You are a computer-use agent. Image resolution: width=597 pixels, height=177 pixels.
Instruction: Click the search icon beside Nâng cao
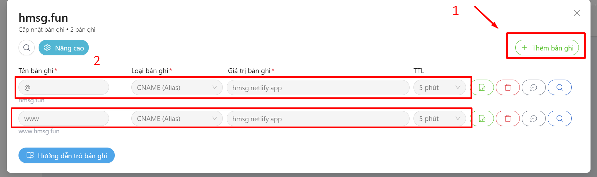click(x=27, y=48)
